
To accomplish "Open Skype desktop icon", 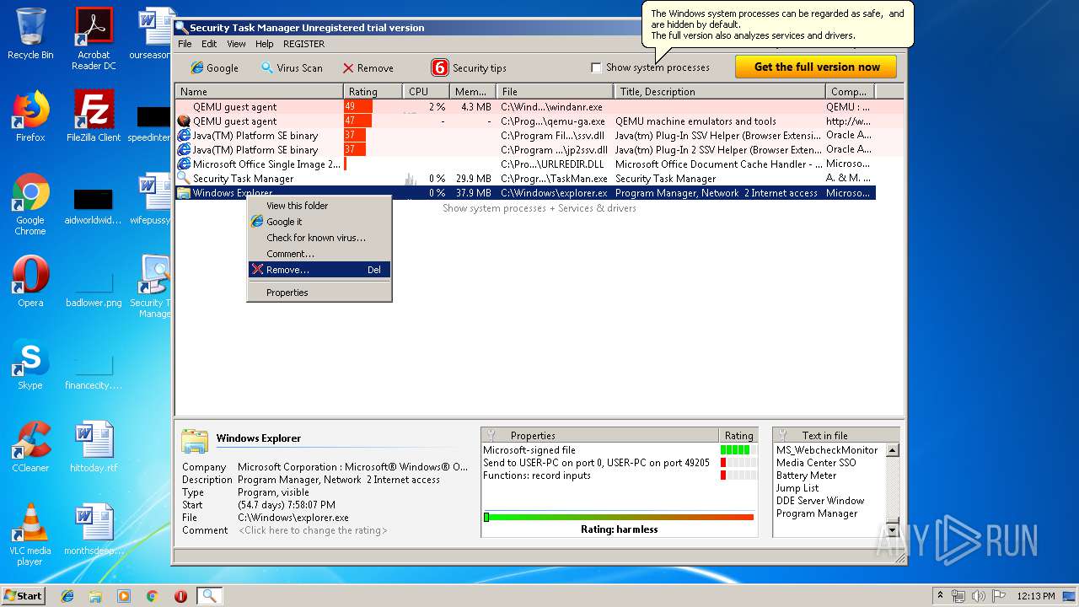I will [30, 364].
